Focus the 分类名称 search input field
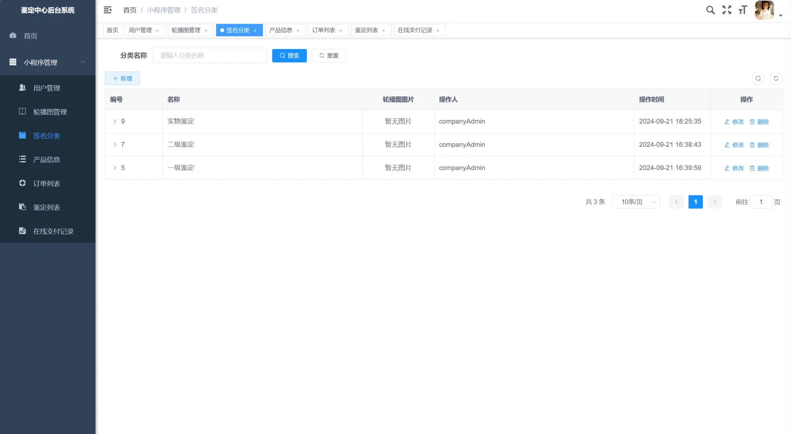The image size is (791, 434). click(210, 55)
